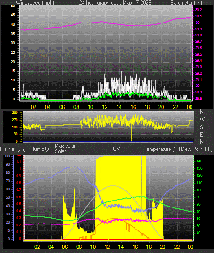Image resolution: width=214 pixels, height=253 pixels.
Task: Click the W wind direction label
Action: 202,120
